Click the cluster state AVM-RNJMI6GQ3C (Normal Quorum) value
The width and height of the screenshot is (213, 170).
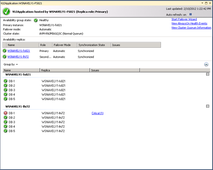[61, 34]
